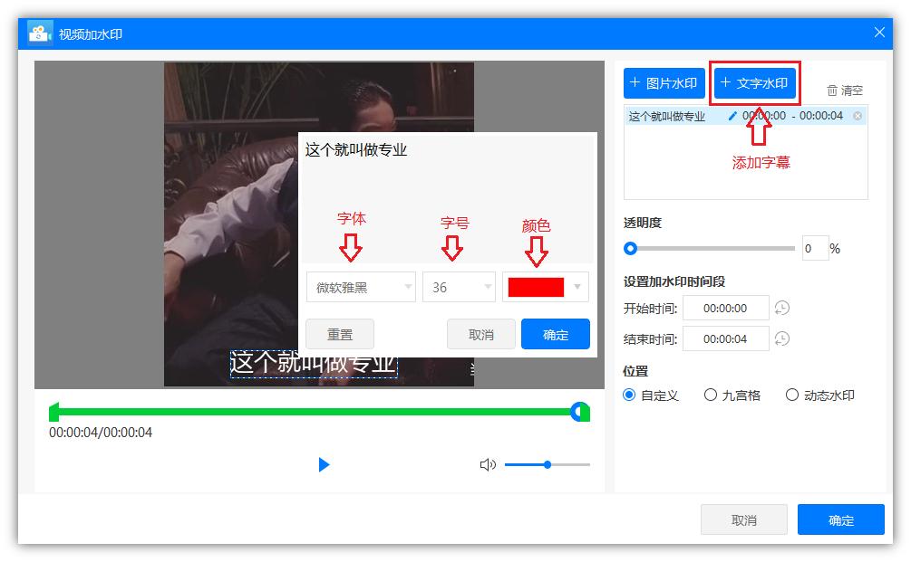Add an image watermark with 图片水印 button
The width and height of the screenshot is (911, 562).
pyautogui.click(x=664, y=83)
